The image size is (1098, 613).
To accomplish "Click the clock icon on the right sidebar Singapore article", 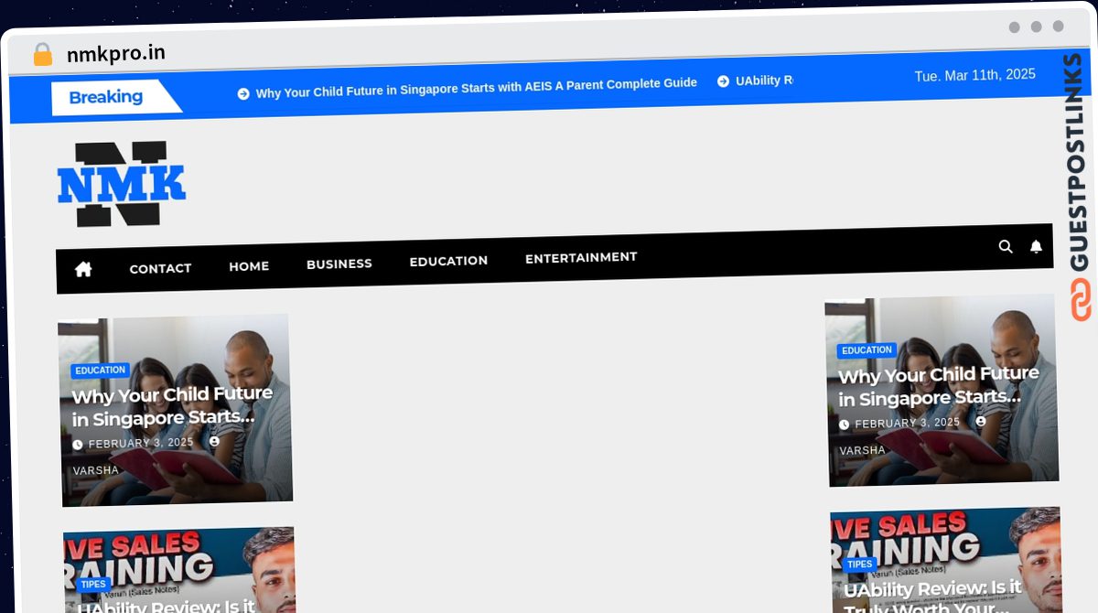I will [x=845, y=425].
